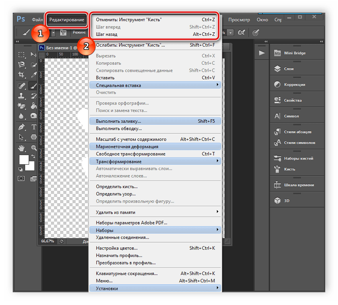Image resolution: width=338 pixels, height=305 pixels.
Task: Select the Horizontal Type tool
Action: 34,127
